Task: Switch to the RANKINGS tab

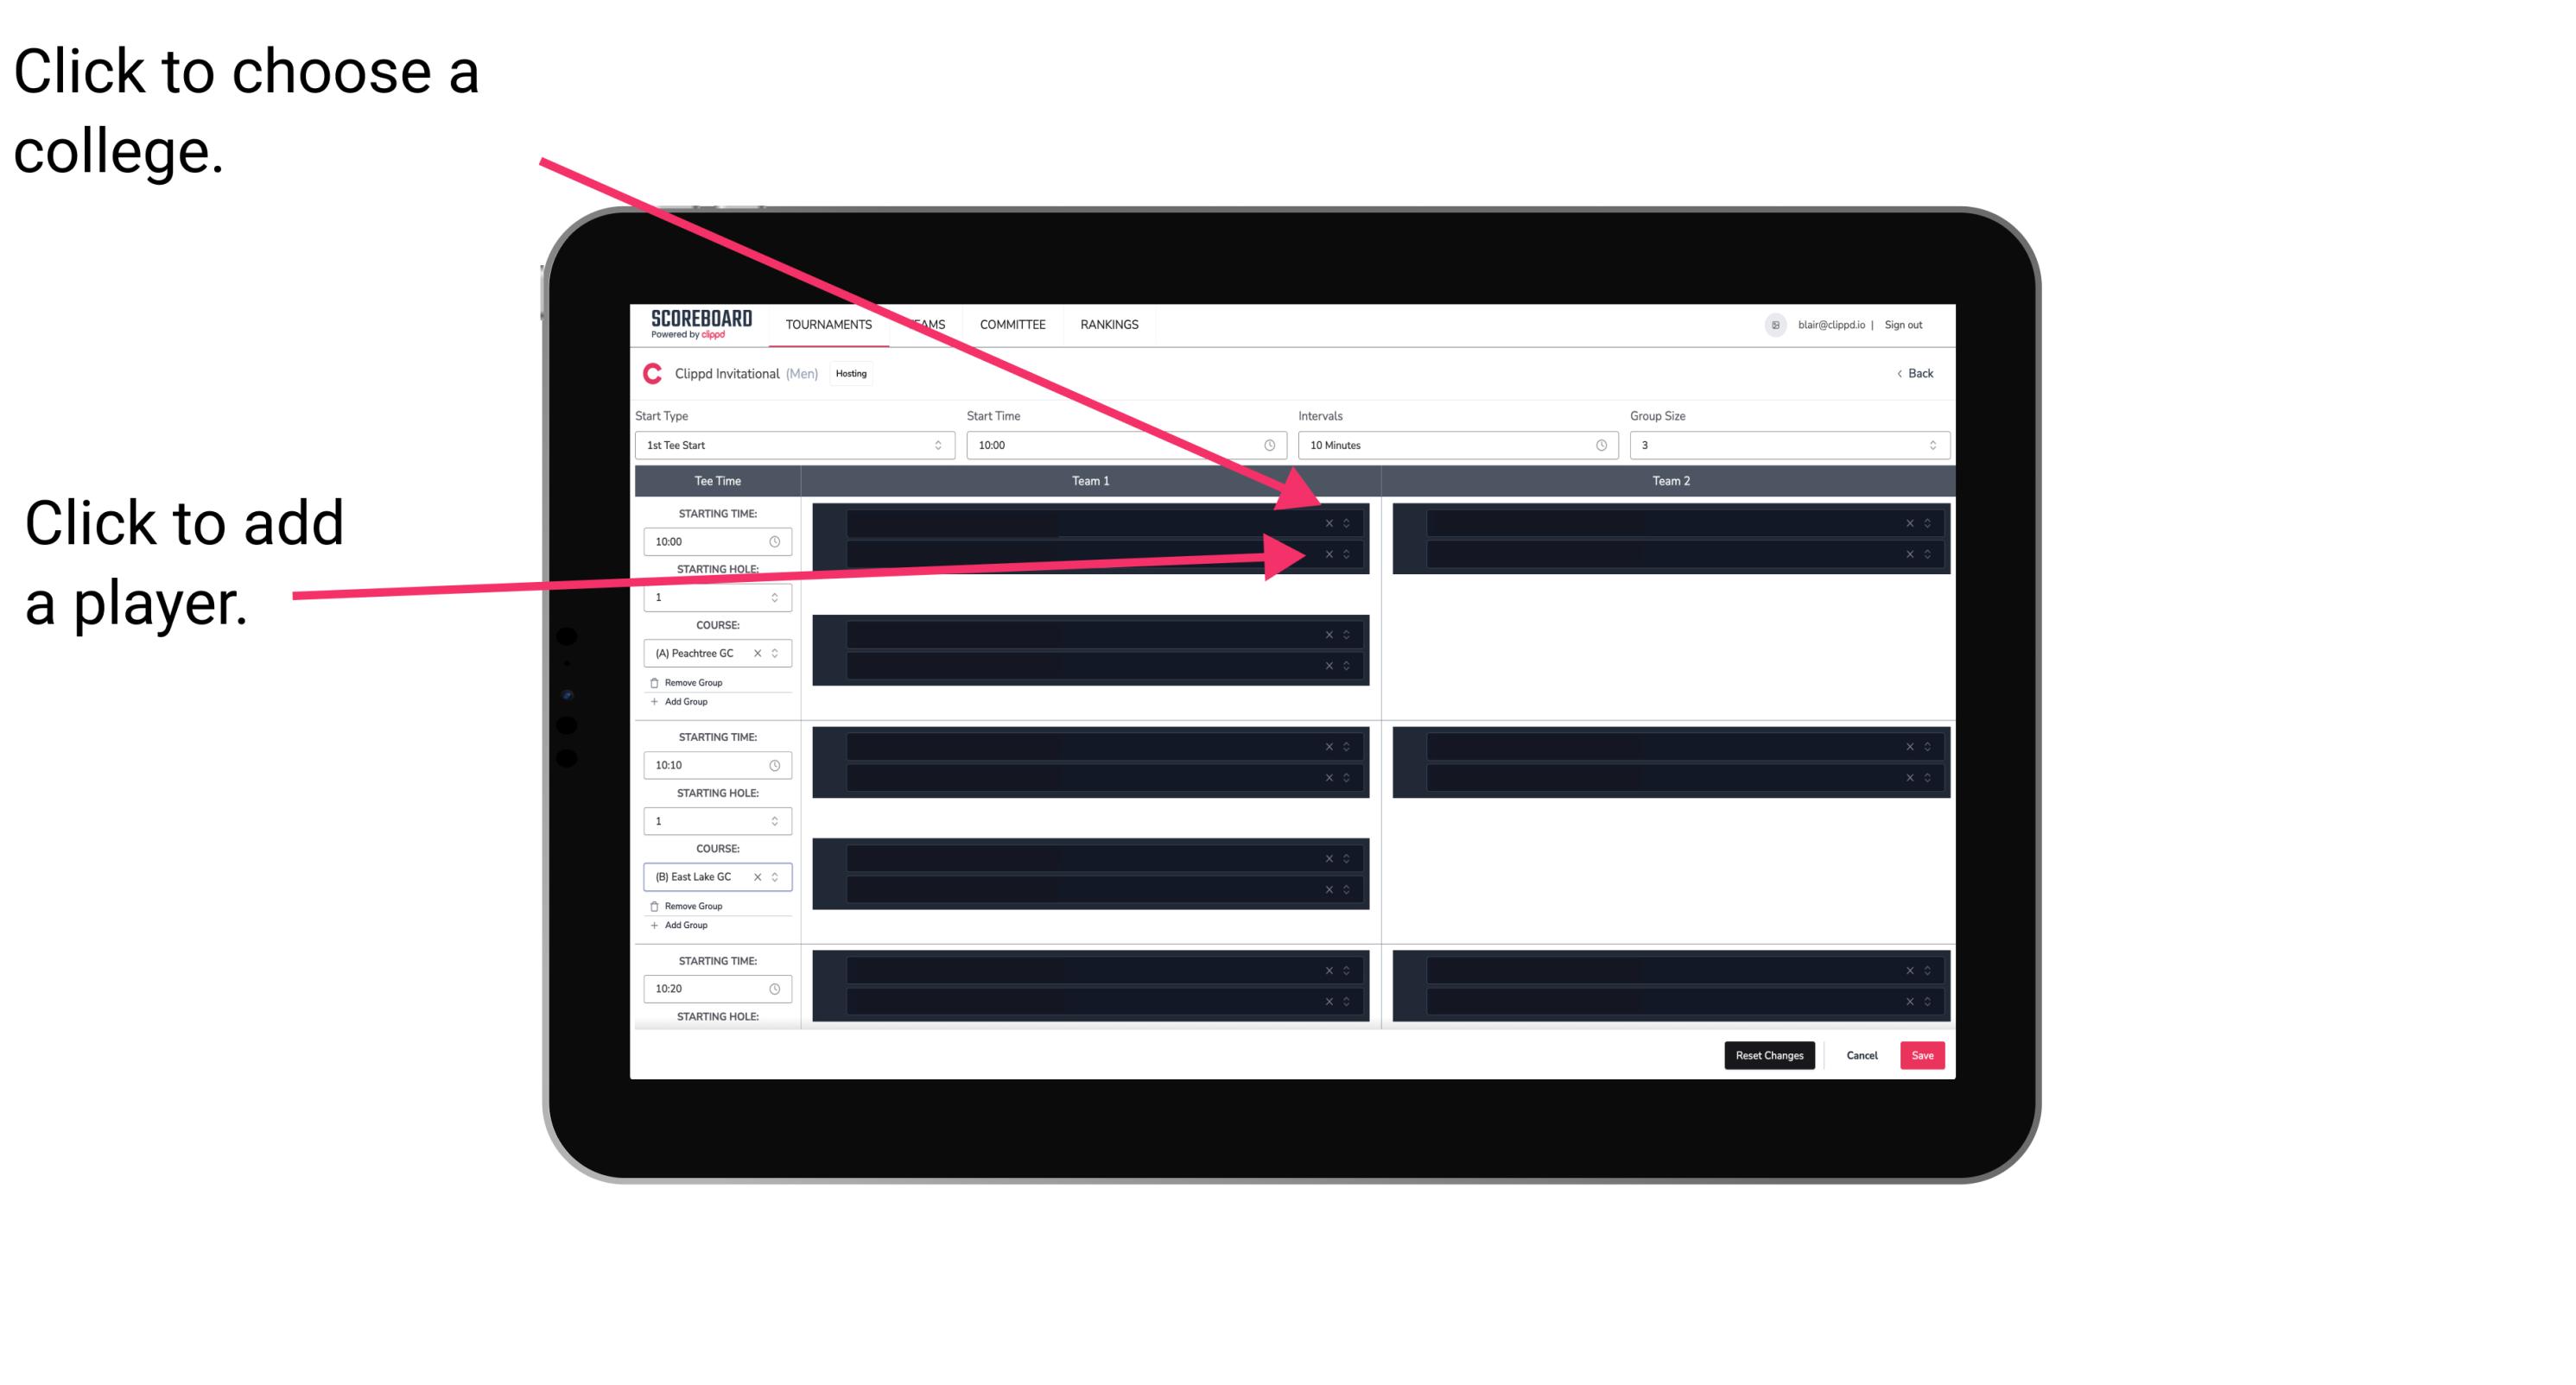Action: (x=1111, y=326)
